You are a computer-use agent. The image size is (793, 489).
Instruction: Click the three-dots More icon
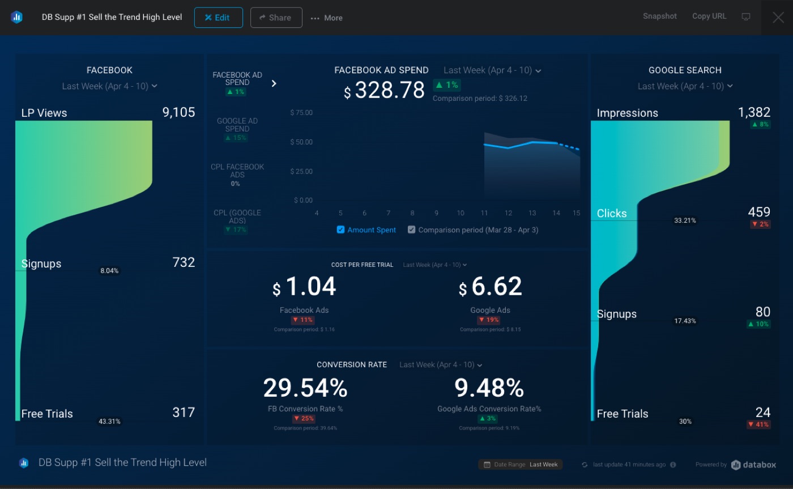point(315,18)
